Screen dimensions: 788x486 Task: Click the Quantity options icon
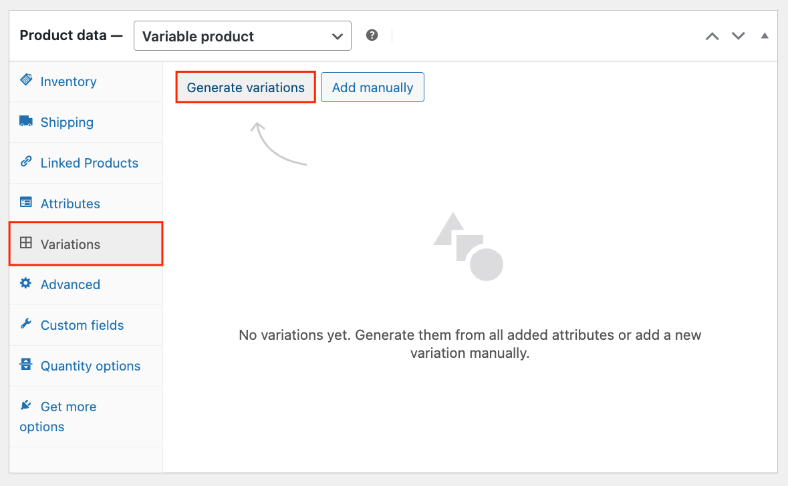26,364
